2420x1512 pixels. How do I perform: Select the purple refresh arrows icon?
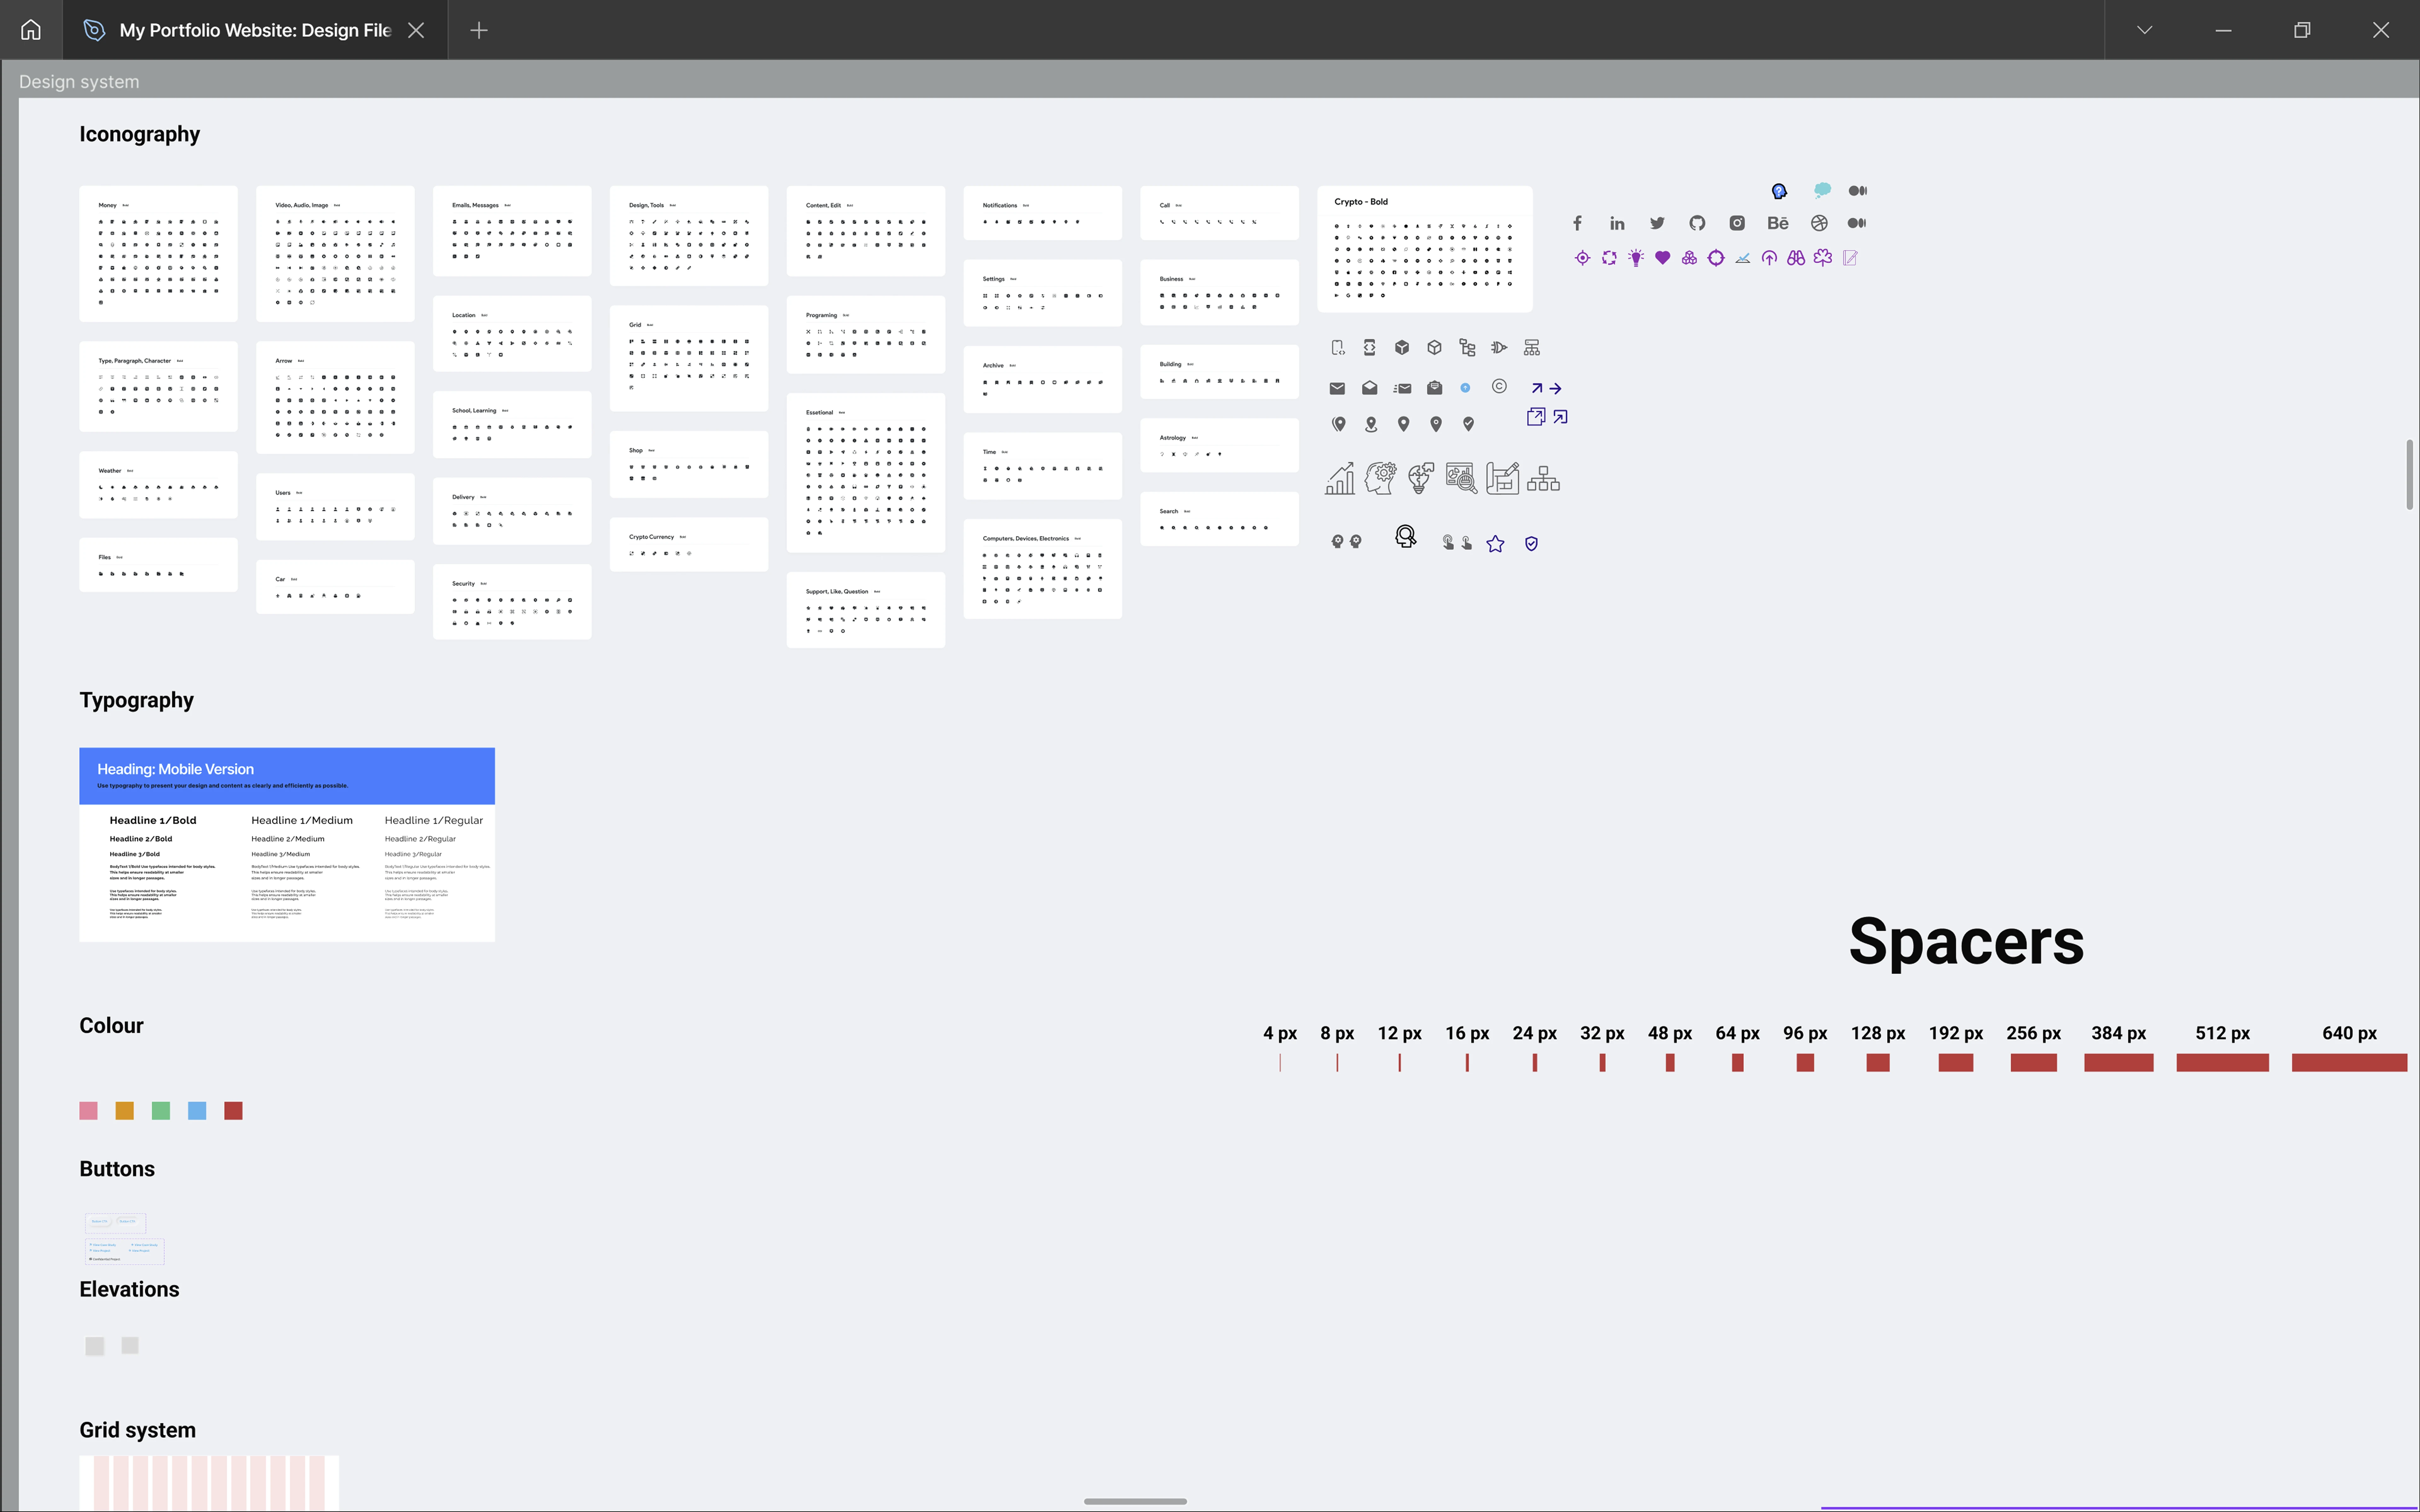pyautogui.click(x=1609, y=258)
